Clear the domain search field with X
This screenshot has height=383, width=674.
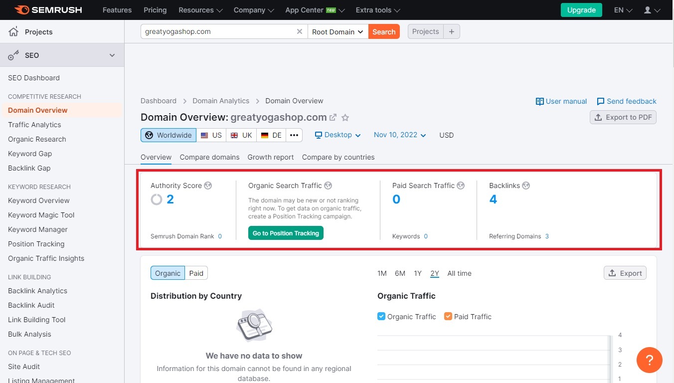[x=300, y=31]
